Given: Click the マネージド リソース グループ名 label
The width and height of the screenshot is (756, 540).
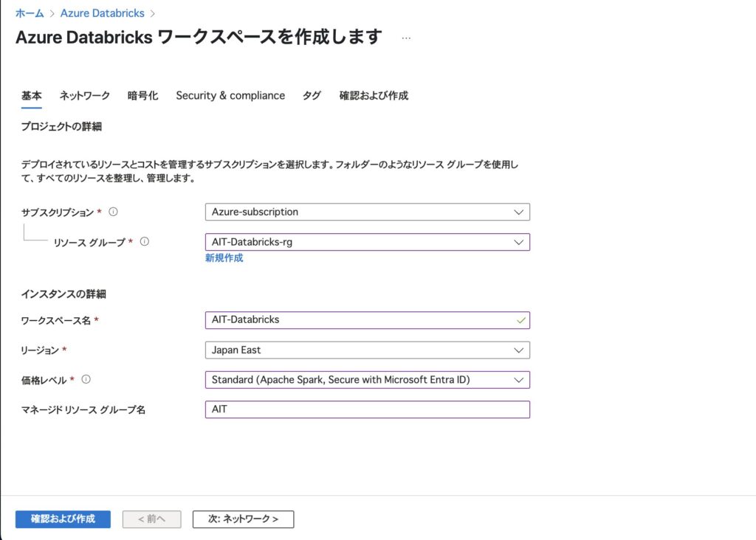Looking at the screenshot, I should tap(83, 410).
